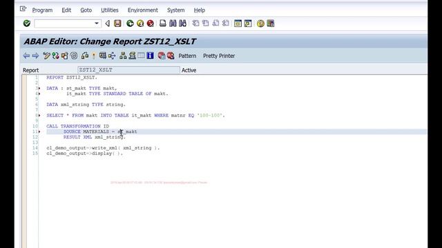Click the Other Object icon

point(65,56)
